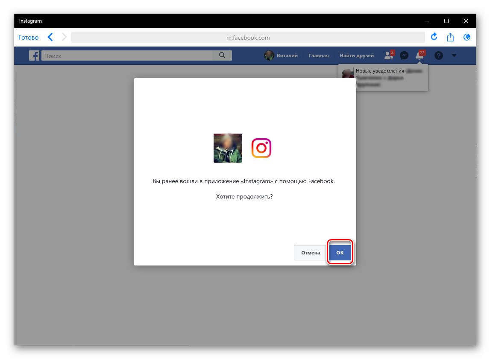Click the profile photo thumbnail in dialog
Image resolution: width=490 pixels, height=359 pixels.
pyautogui.click(x=228, y=148)
